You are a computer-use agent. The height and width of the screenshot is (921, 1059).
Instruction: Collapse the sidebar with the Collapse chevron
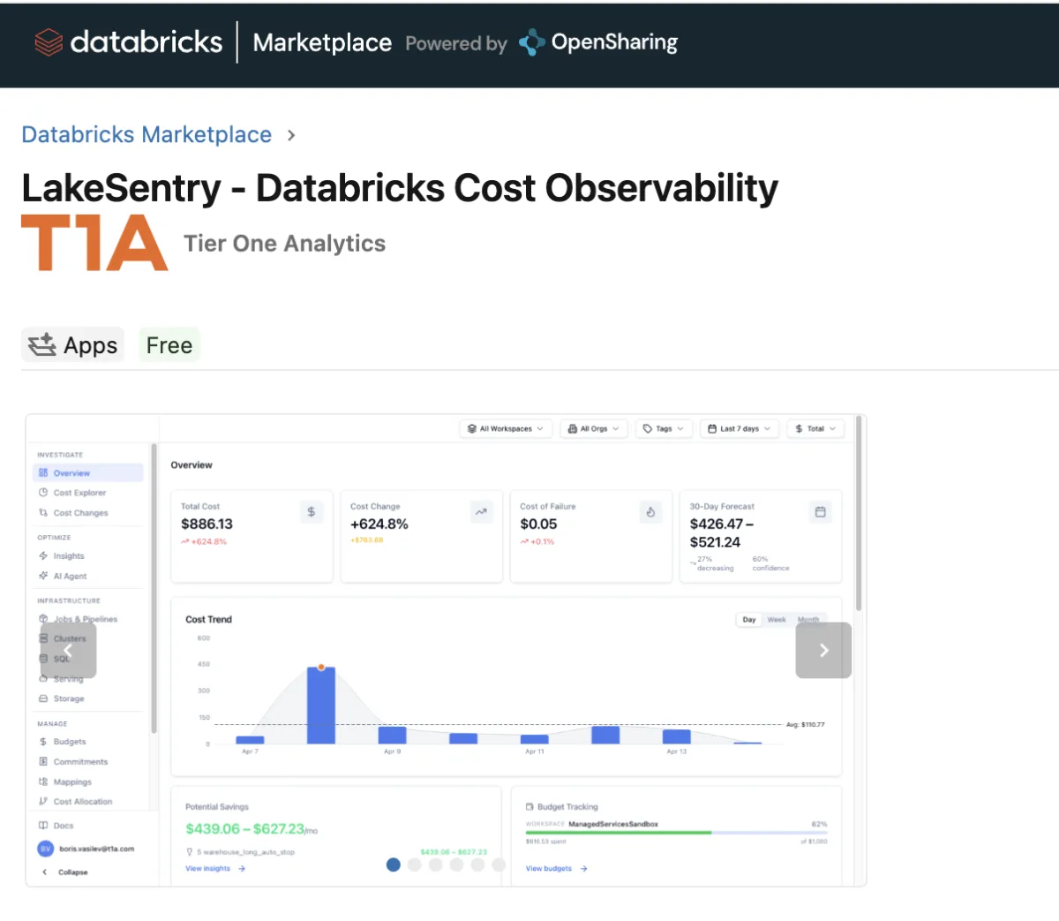45,872
